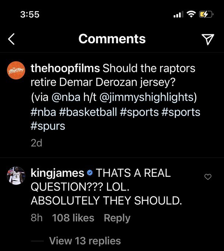Expand View 13 replies

pyautogui.click(x=85, y=241)
